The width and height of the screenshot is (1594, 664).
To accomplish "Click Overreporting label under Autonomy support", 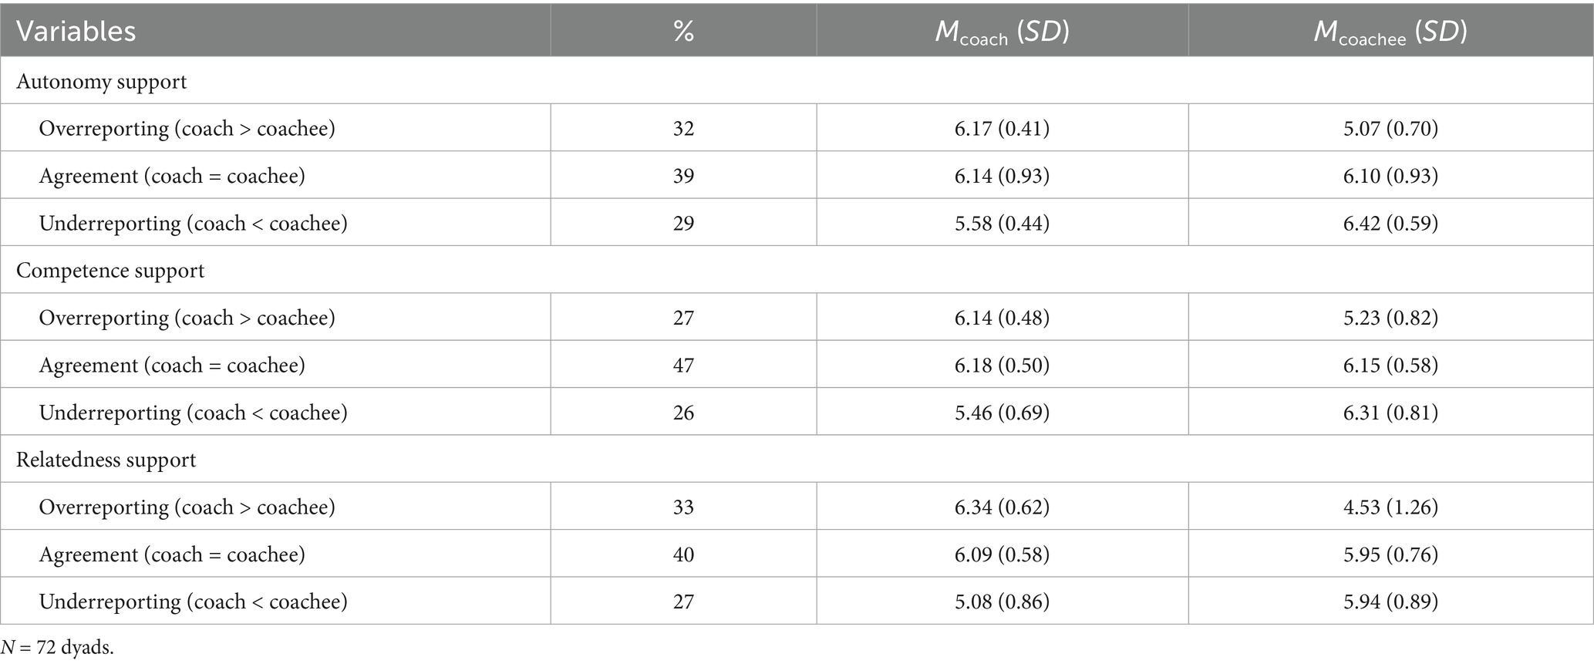I will click(x=187, y=128).
